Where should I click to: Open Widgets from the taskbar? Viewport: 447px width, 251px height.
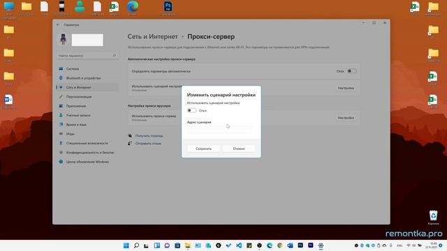156,245
